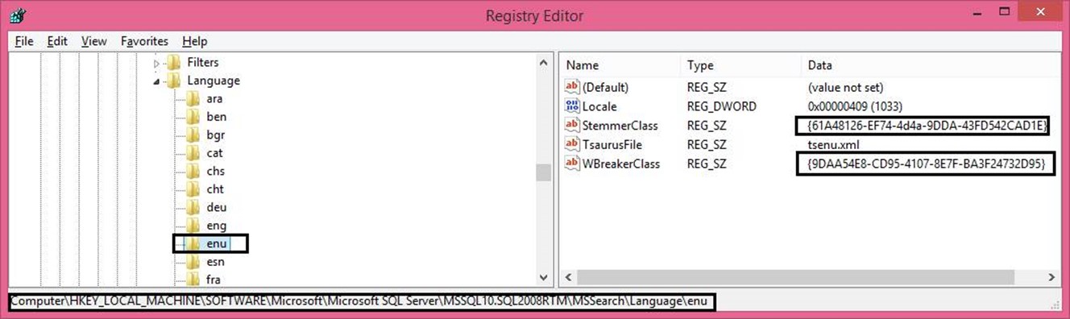Screen dimensions: 1070x319
Task: Select the (Default) value name
Action: coord(605,87)
